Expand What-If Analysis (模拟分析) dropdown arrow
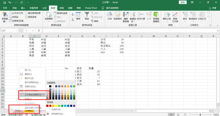220x116 pixels. pyautogui.click(x=167, y=21)
